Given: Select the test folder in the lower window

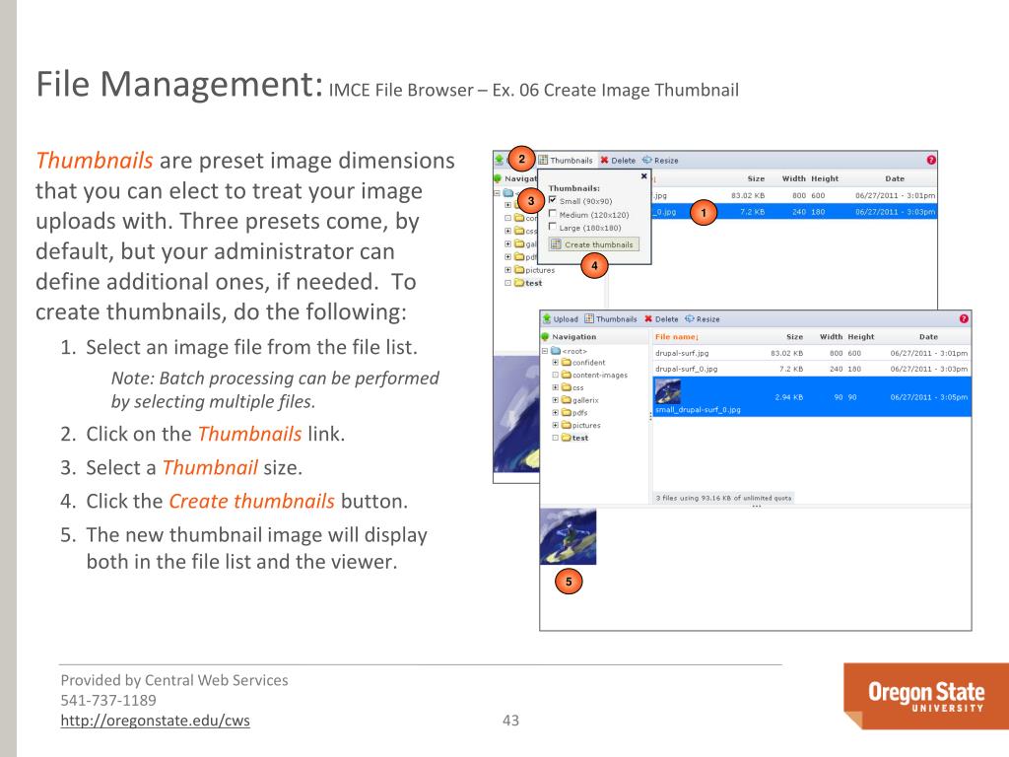Looking at the screenshot, I should pos(574,438).
